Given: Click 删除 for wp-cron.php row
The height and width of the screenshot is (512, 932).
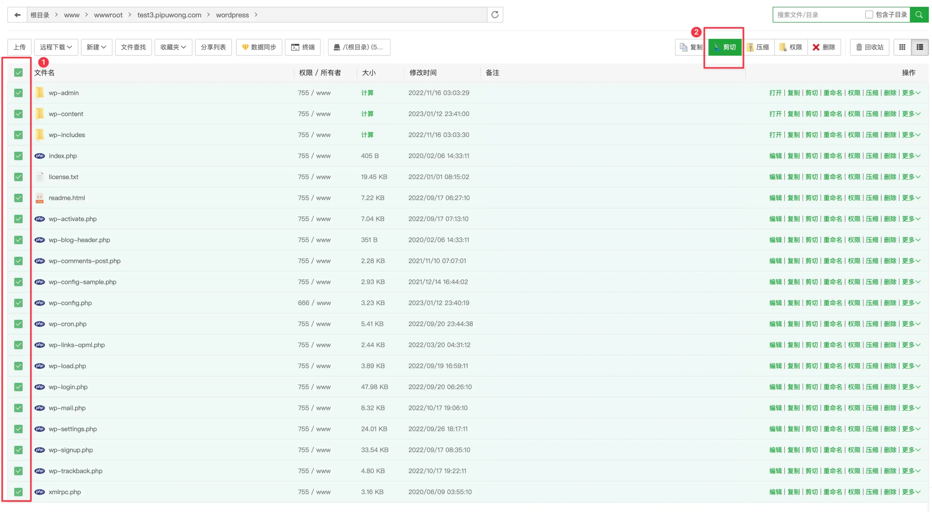Looking at the screenshot, I should coord(890,324).
